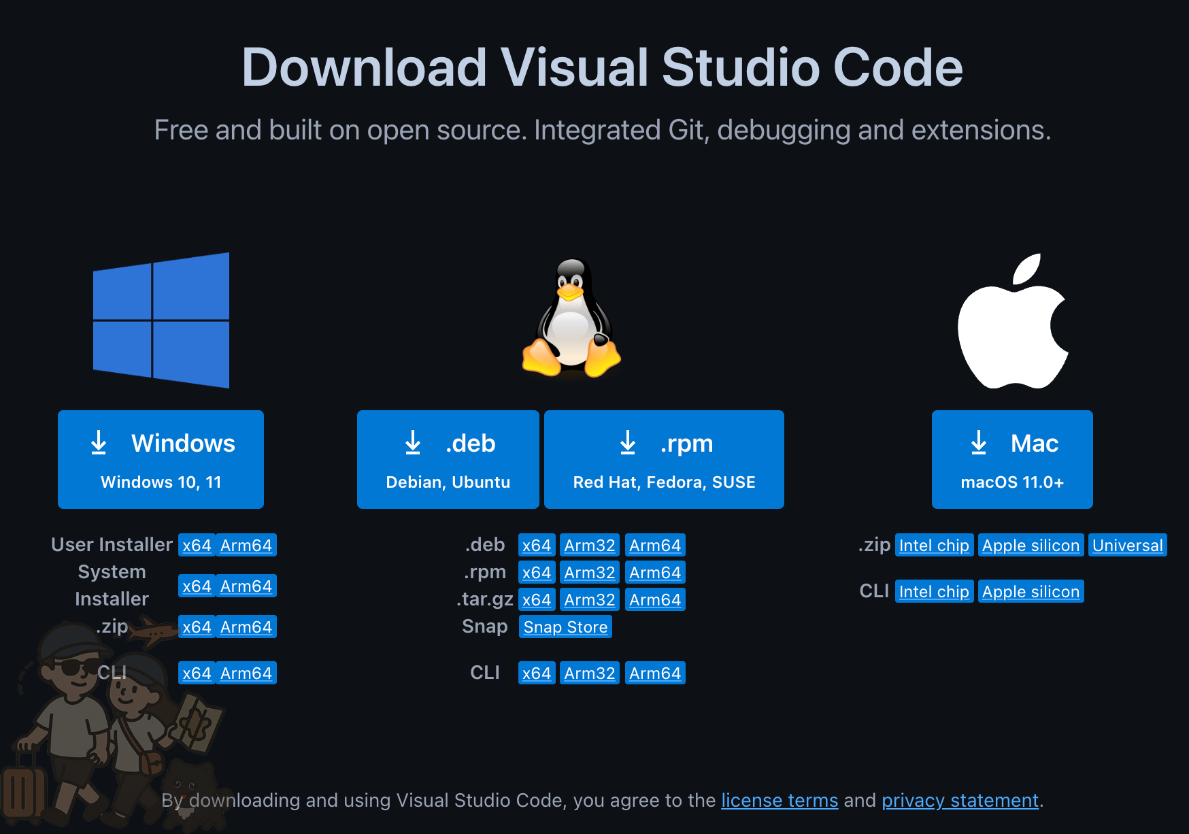Viewport: 1189px width, 834px height.
Task: Click download arrow icon in .rpm button
Action: [628, 442]
